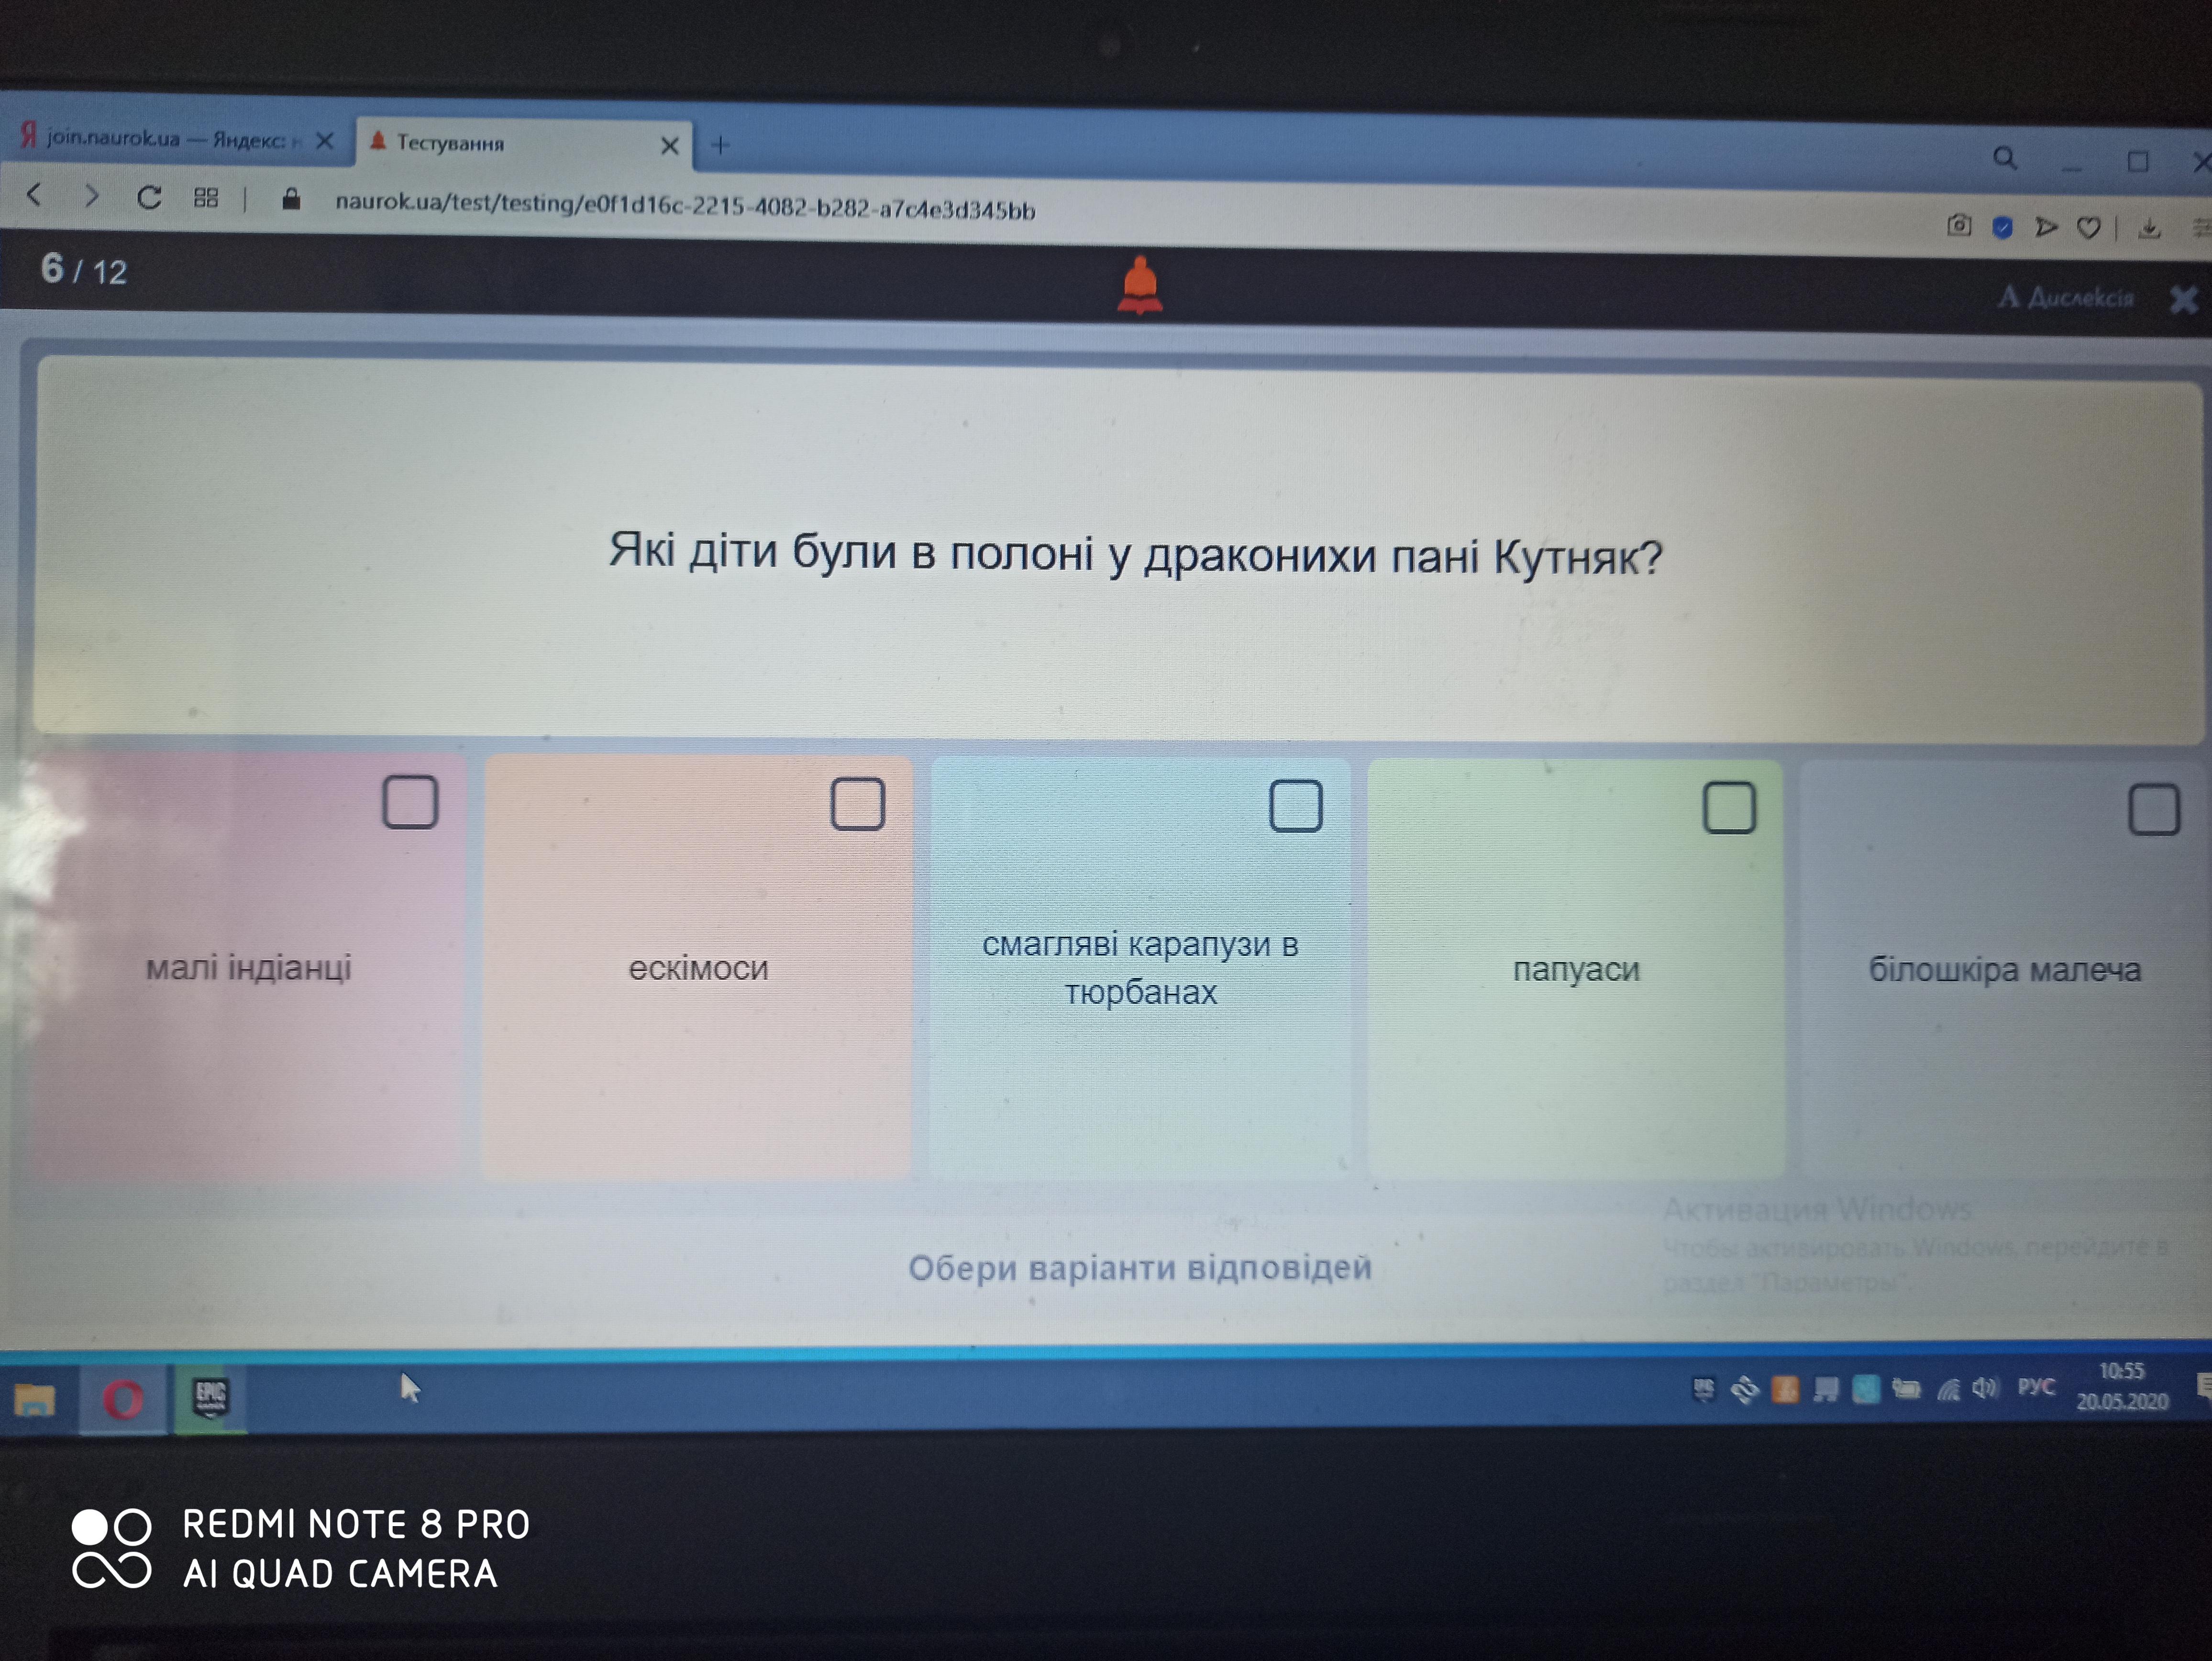The height and width of the screenshot is (1661, 2212).
Task: Tick checkbox on 'білошкіра малеча' card
Action: (2153, 809)
